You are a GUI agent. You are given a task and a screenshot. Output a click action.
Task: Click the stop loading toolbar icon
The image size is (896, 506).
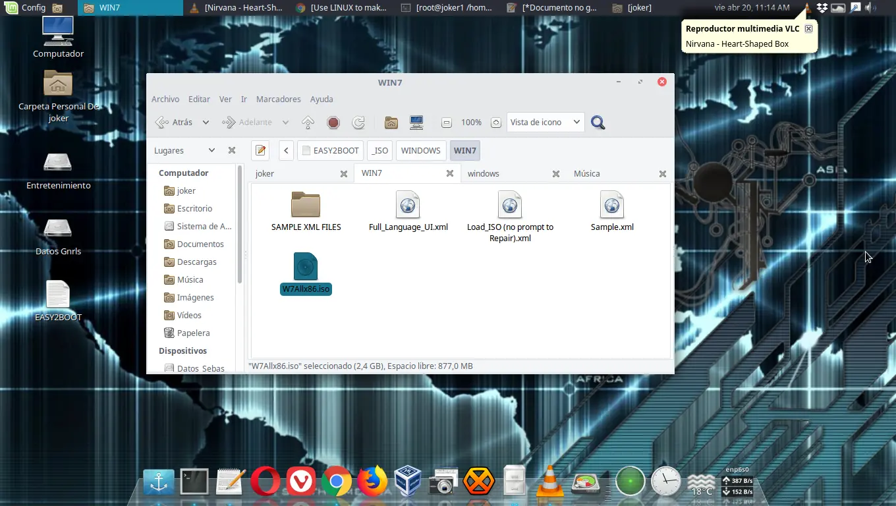[333, 123]
